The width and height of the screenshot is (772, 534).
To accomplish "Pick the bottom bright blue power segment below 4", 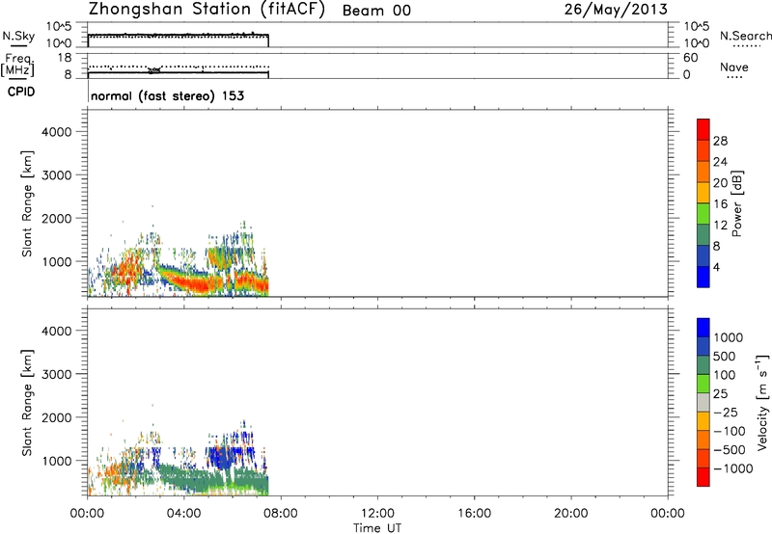I will pyautogui.click(x=703, y=277).
